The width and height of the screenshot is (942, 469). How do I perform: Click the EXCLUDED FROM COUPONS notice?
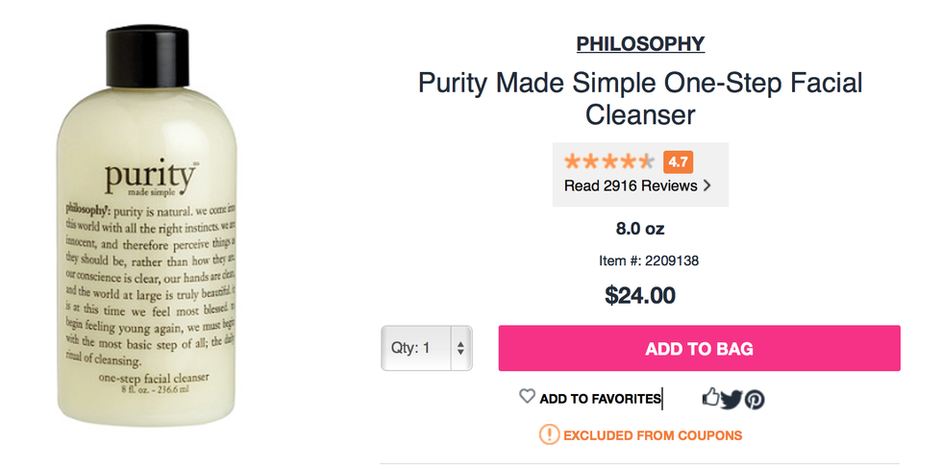click(x=653, y=435)
